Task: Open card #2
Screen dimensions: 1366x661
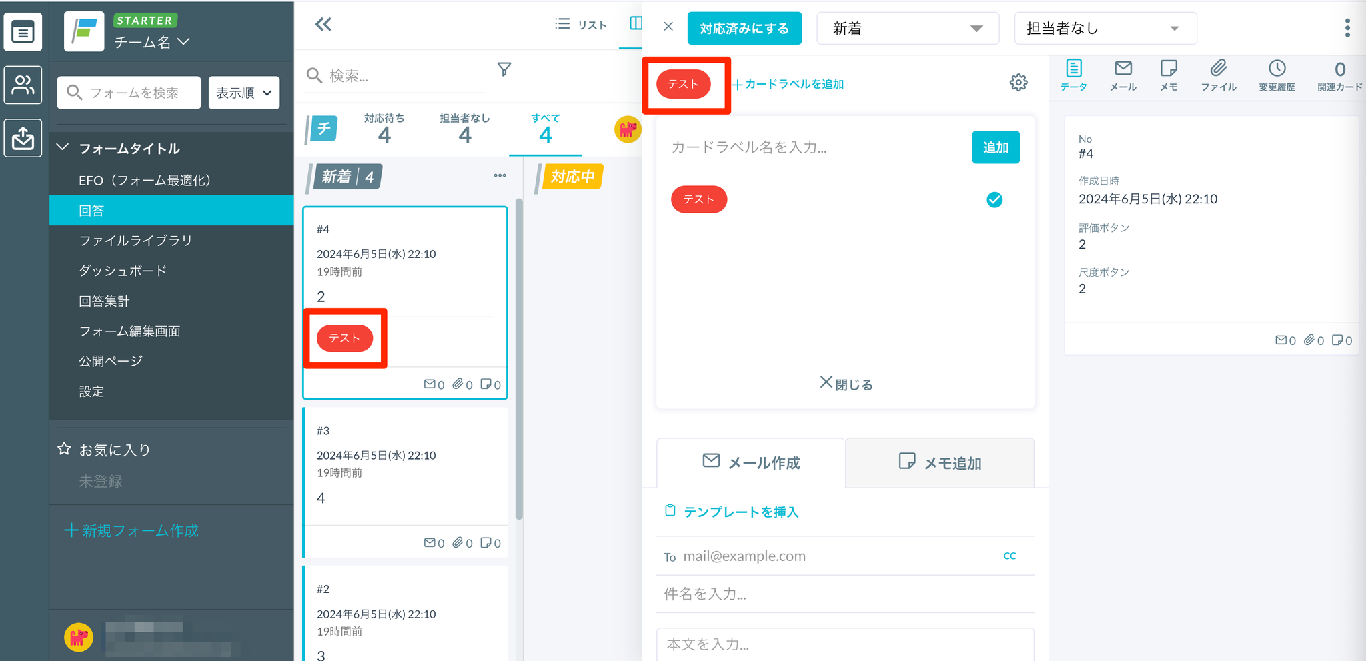Action: click(x=406, y=614)
